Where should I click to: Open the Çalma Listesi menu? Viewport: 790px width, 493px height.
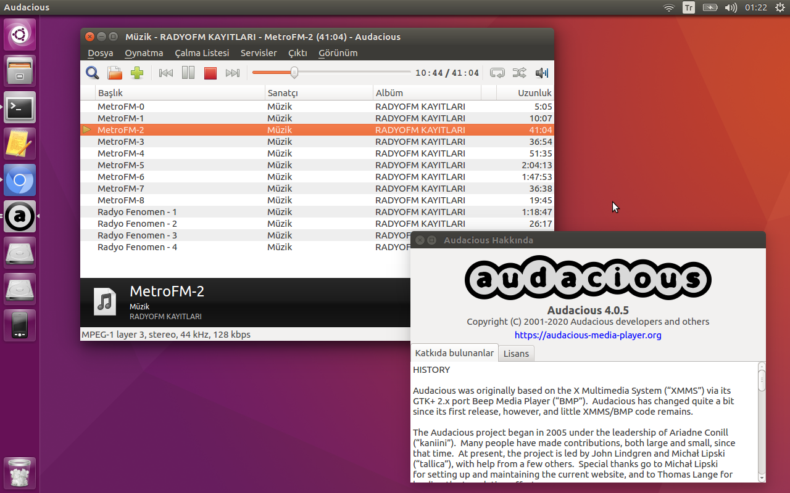click(x=202, y=53)
